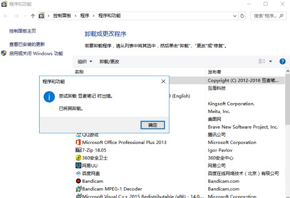The width and height of the screenshot is (290, 198).
Task: Select 程序和功能 in the address breadcrumb
Action: [109, 16]
